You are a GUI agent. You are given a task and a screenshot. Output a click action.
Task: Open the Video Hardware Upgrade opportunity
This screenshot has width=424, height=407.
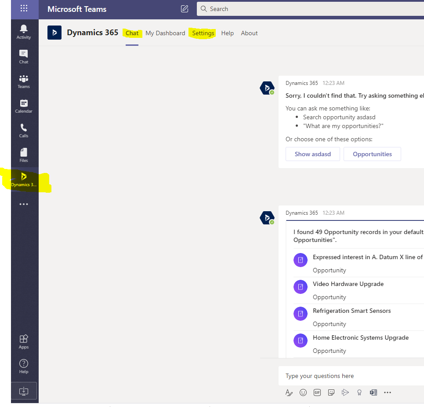click(348, 284)
